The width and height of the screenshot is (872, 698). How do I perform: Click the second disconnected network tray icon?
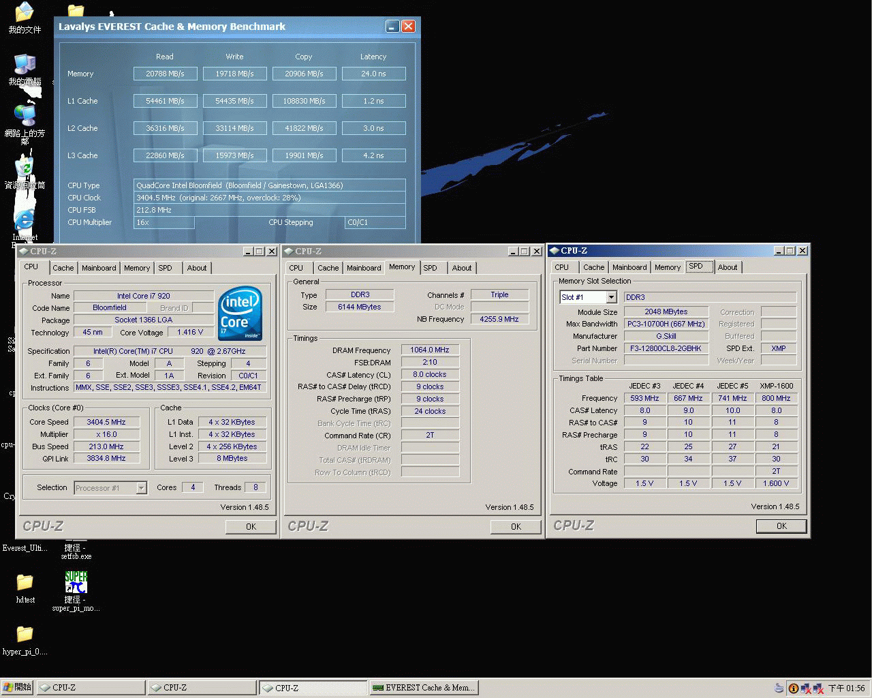tap(817, 688)
